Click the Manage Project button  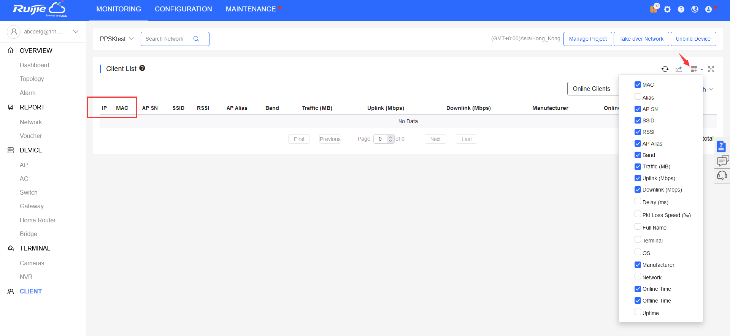pyautogui.click(x=587, y=39)
